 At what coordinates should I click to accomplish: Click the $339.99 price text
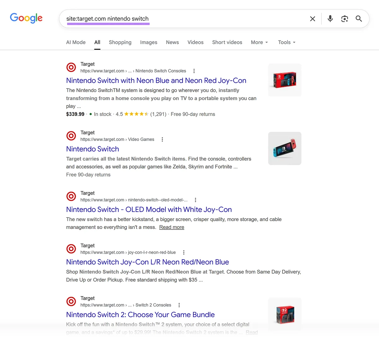[75, 114]
